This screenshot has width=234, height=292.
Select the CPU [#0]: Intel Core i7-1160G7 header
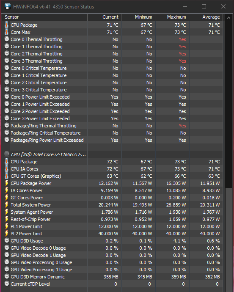tap(48, 154)
